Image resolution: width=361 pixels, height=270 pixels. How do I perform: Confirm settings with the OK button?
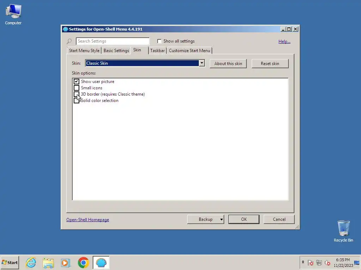tap(244, 219)
